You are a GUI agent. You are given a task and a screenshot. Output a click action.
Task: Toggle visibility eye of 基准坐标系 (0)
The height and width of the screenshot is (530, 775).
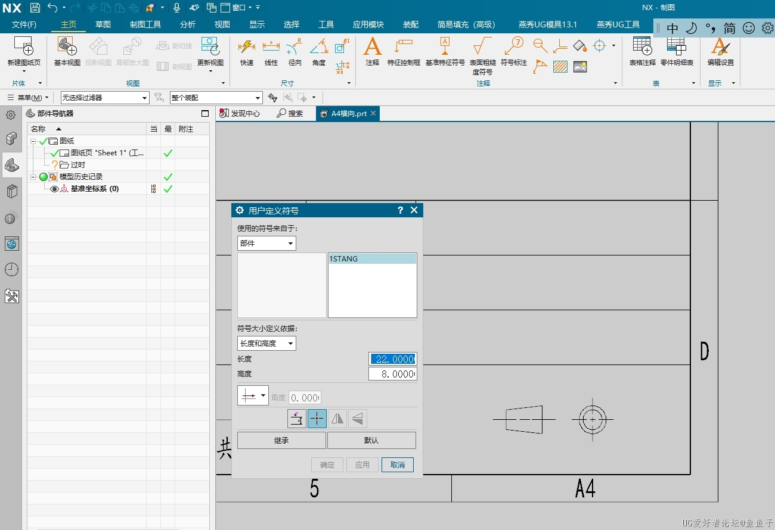54,189
